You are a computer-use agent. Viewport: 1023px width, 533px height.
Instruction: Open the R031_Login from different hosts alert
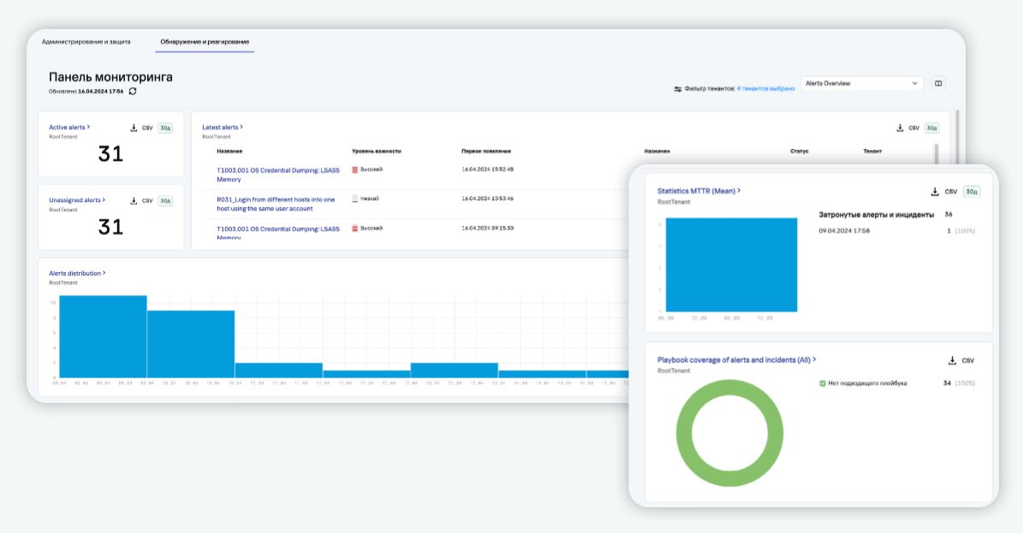[276, 204]
